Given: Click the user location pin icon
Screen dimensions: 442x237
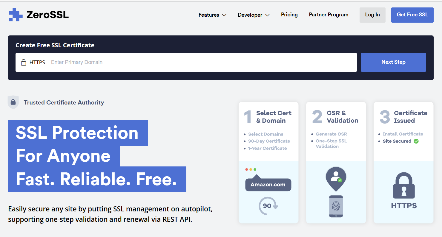Looking at the screenshot, I should 336,179.
